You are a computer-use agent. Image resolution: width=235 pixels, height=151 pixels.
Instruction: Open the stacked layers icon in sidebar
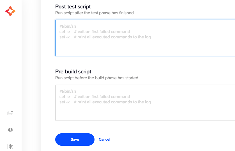click(x=10, y=130)
